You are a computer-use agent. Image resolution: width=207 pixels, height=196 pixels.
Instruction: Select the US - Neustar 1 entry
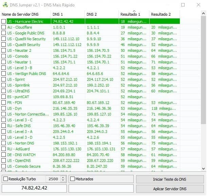point(19,62)
